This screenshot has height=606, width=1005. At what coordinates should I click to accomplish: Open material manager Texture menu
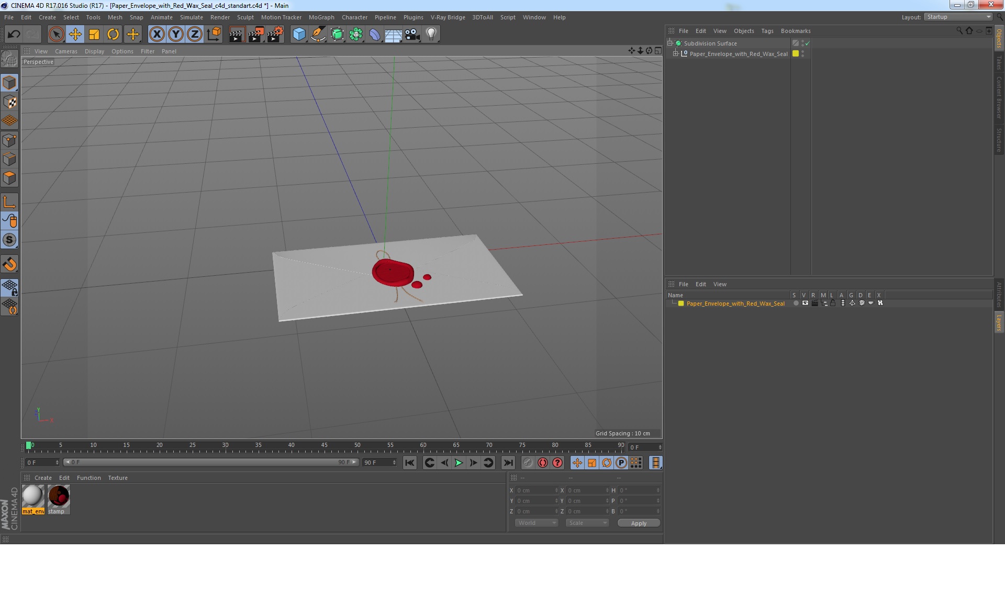[118, 478]
